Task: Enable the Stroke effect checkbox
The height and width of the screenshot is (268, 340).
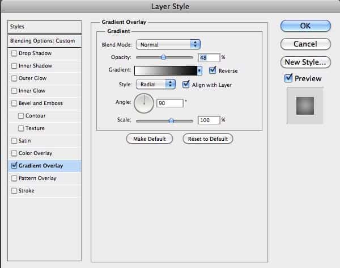Action: (14, 191)
